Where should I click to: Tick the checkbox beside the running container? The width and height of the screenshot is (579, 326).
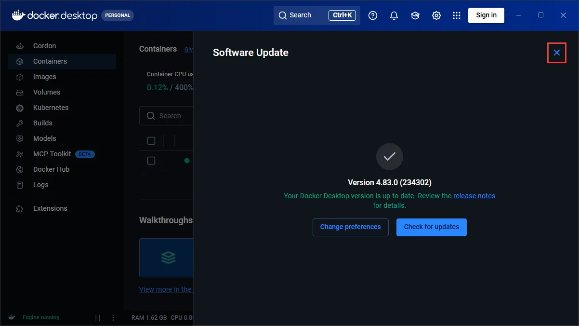pos(151,161)
